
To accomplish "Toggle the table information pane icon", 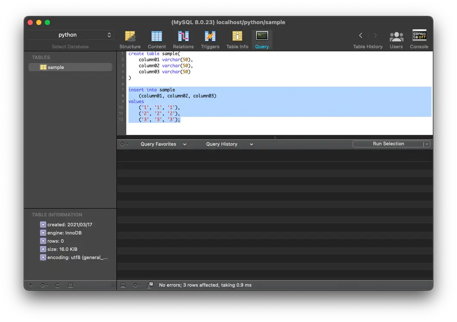I will (x=71, y=285).
